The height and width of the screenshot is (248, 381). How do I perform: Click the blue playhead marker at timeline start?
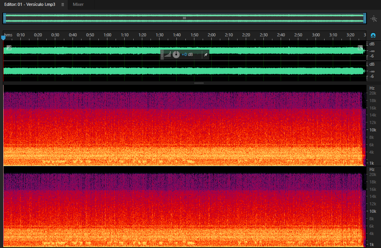click(x=3, y=38)
